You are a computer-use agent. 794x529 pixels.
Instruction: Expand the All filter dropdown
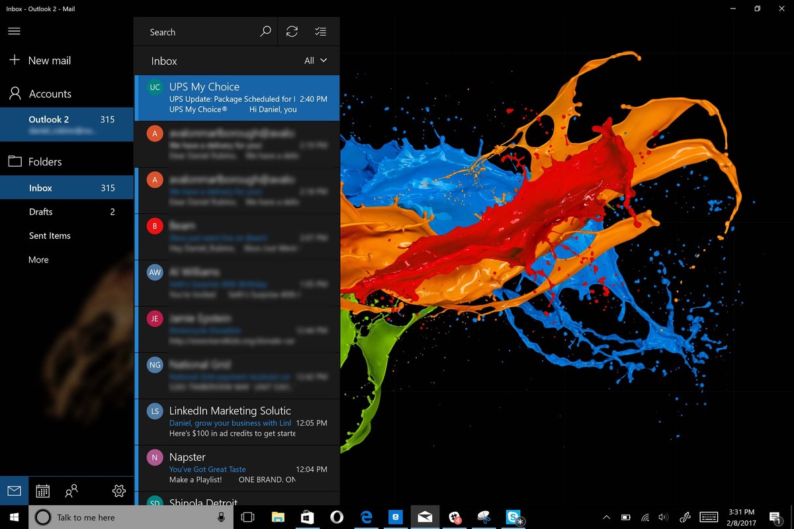point(316,60)
